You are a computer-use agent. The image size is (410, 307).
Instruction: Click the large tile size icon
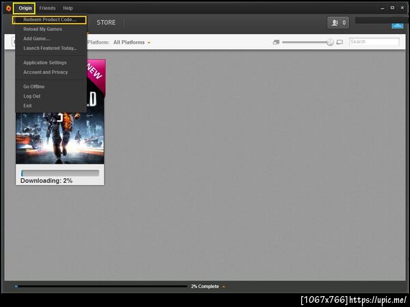(x=340, y=42)
